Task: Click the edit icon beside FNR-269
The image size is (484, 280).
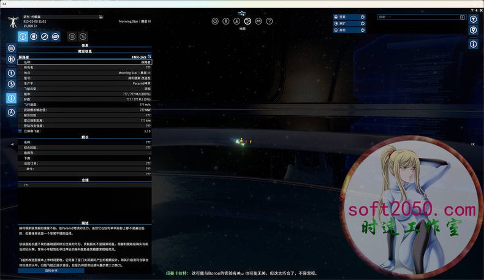Action: (149, 56)
